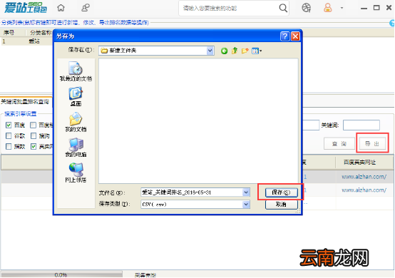Open the orange user account icon
This screenshot has width=395, height=278.
coord(327,8)
